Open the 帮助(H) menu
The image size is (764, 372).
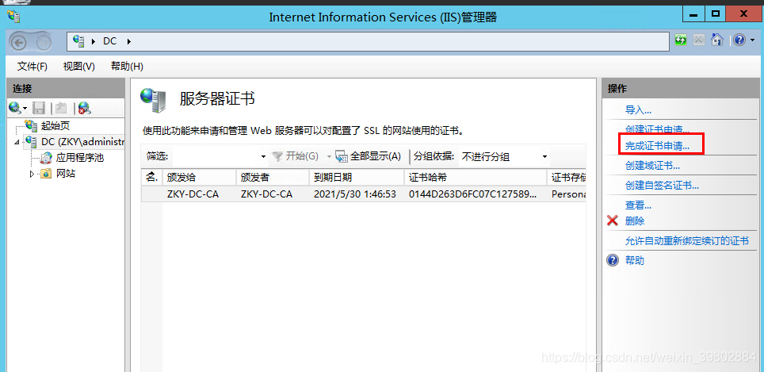click(x=127, y=67)
